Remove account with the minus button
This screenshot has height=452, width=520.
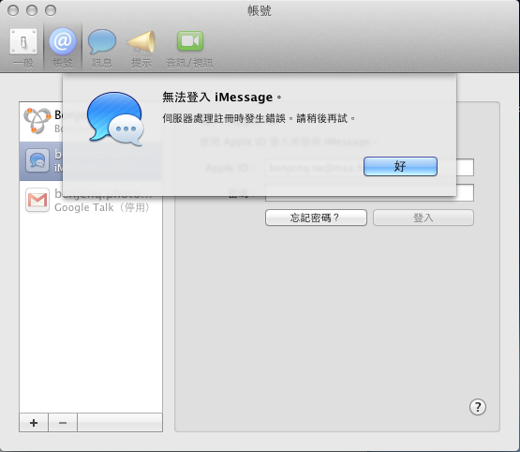coord(63,423)
